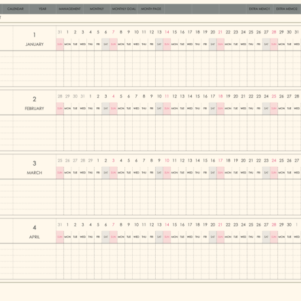Click the WED label under February 14
Viewport: 301px width, 301px height.
(x=190, y=109)
